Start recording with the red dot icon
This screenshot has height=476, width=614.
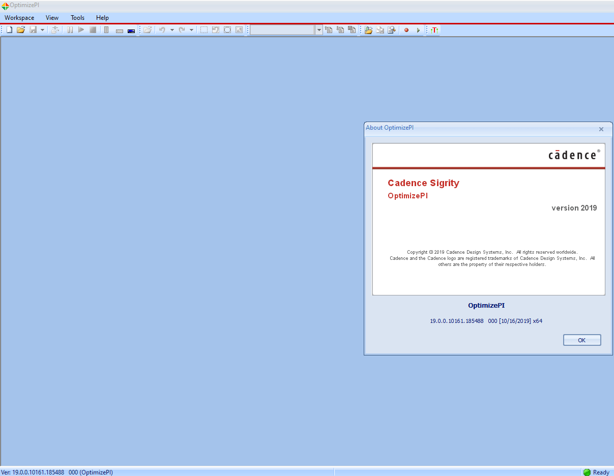406,30
